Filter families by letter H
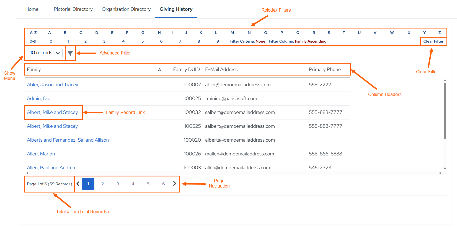The height and width of the screenshot is (229, 457). click(159, 33)
